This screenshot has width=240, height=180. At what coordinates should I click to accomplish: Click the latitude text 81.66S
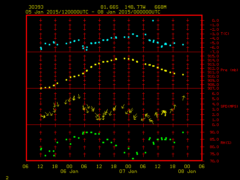(109, 7)
